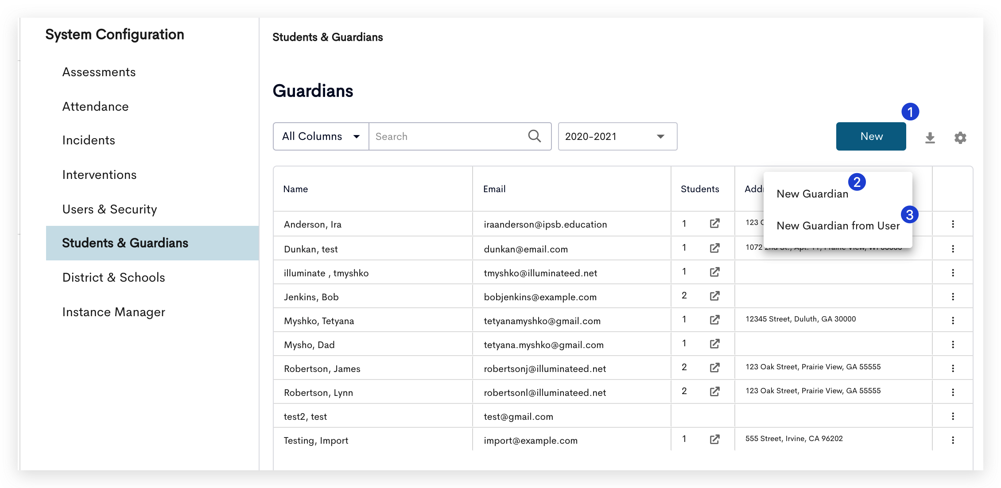This screenshot has width=1001, height=488.
Task: Click the Students & Guardians breadcrumb title
Action: (x=327, y=37)
